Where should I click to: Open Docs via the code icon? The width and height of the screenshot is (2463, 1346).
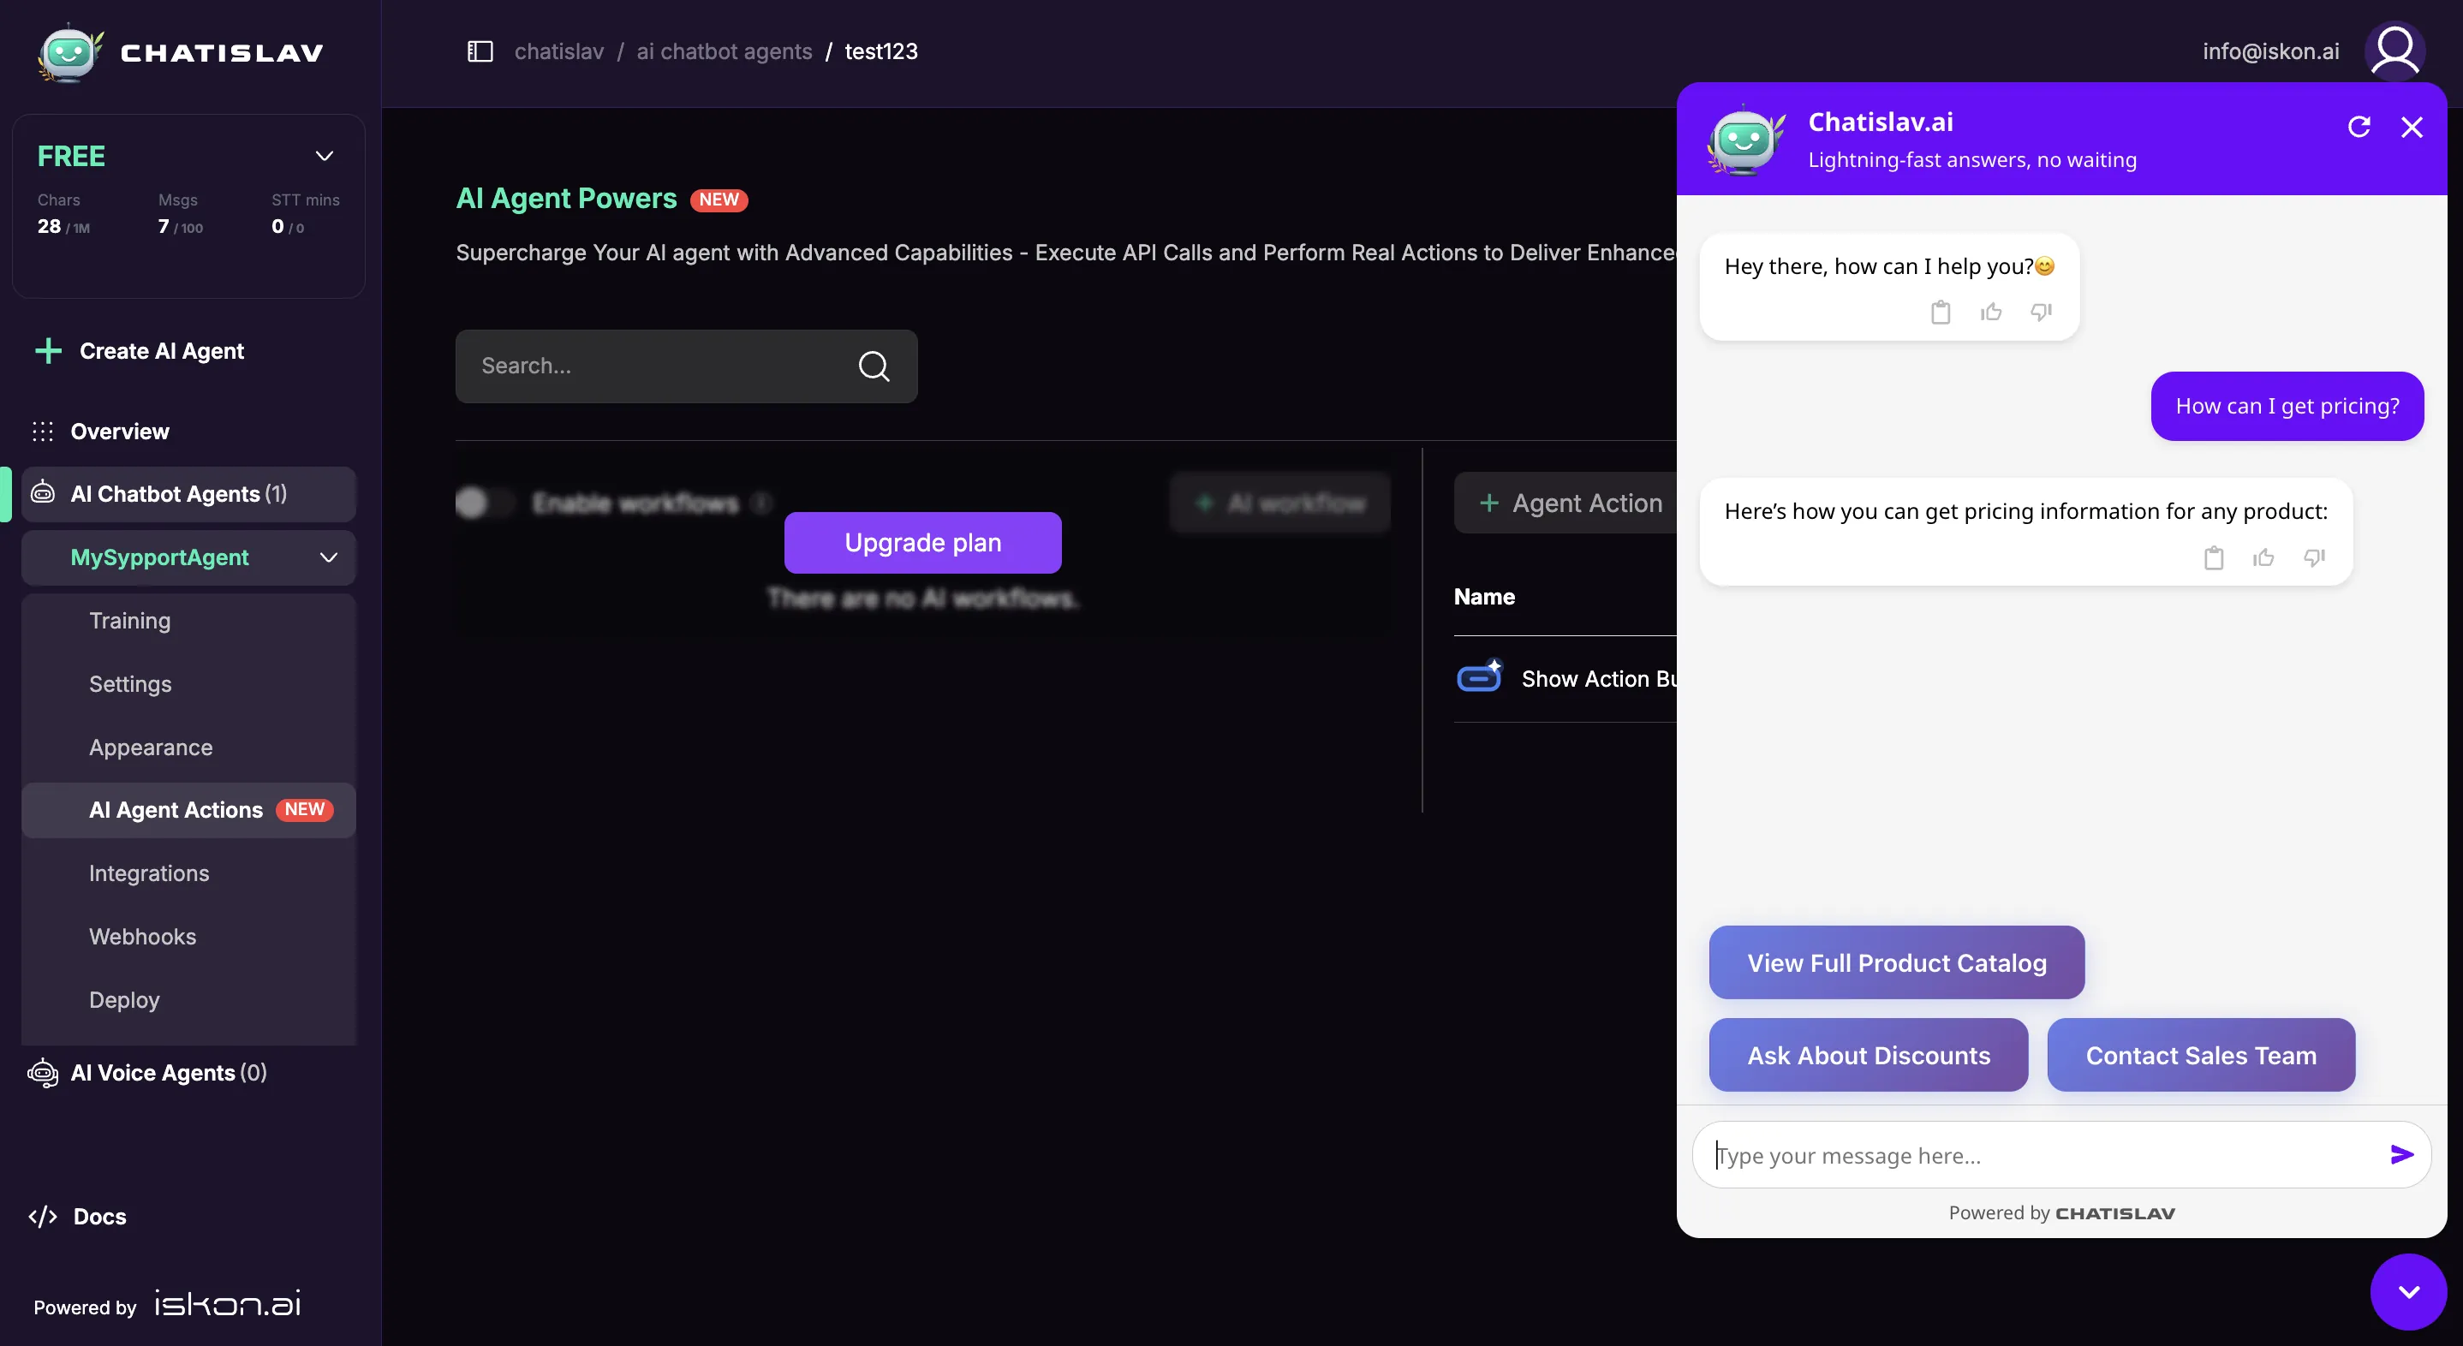pos(43,1216)
